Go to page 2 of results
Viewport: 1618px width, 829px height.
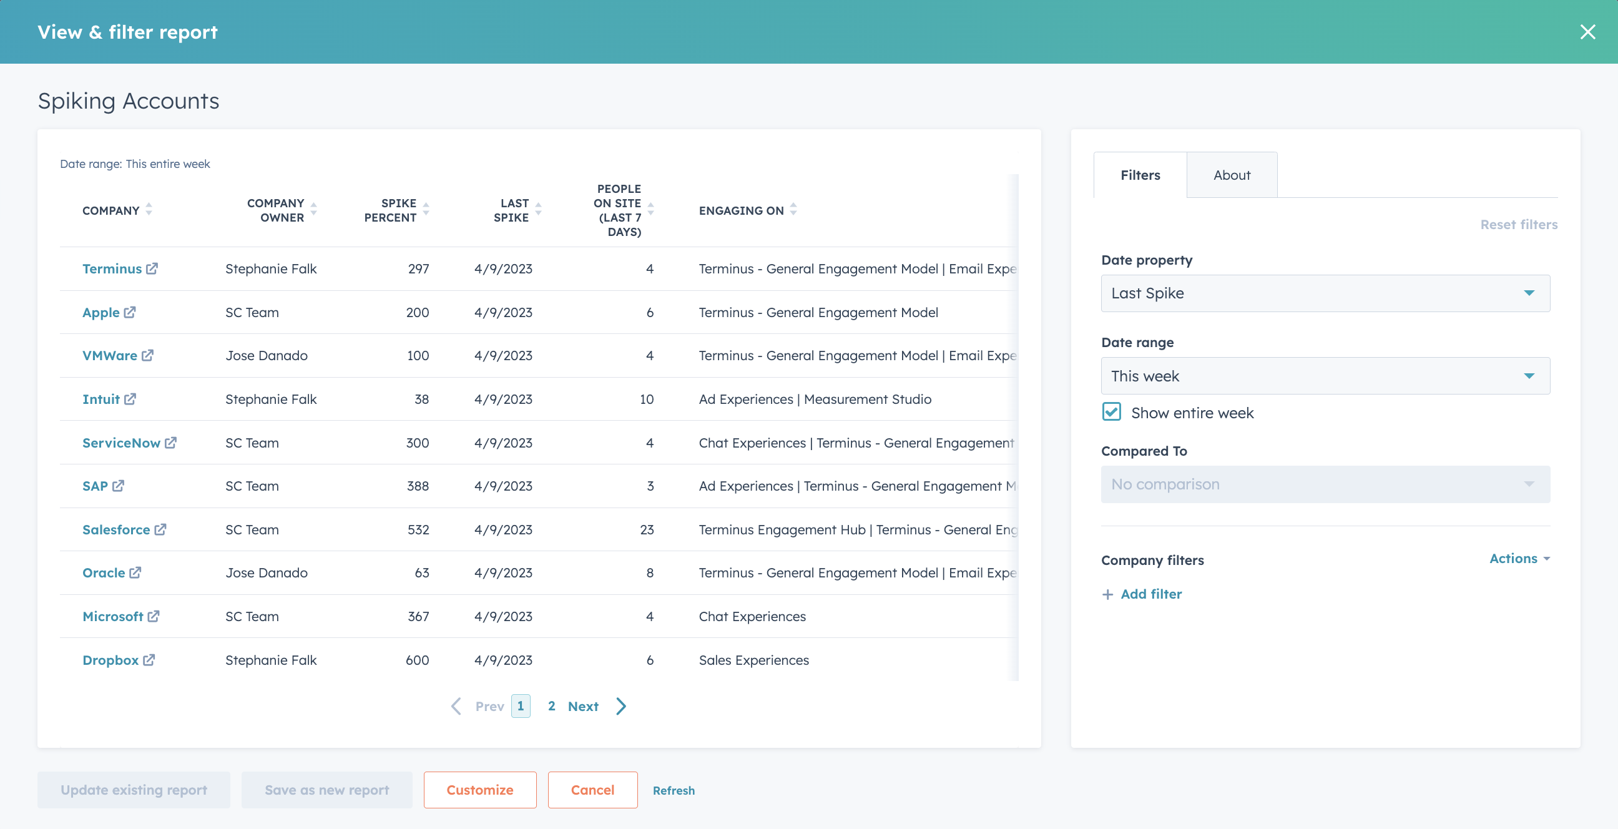(551, 707)
